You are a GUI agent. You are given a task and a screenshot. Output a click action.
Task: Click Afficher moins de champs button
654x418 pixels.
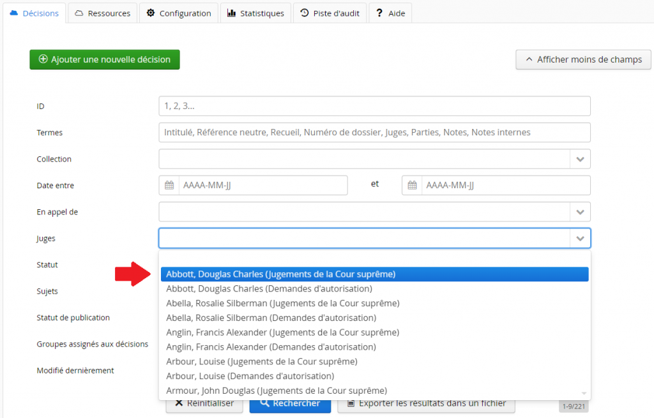583,59
